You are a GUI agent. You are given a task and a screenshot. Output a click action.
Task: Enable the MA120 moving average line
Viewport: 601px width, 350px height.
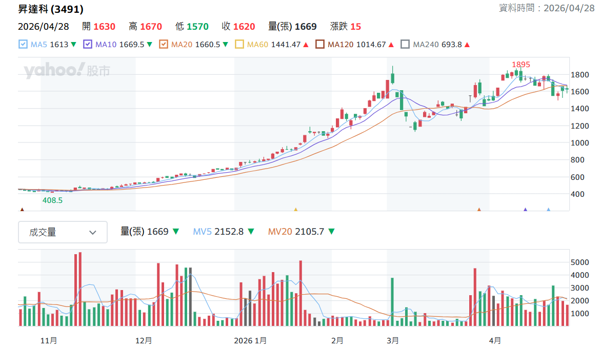click(320, 45)
